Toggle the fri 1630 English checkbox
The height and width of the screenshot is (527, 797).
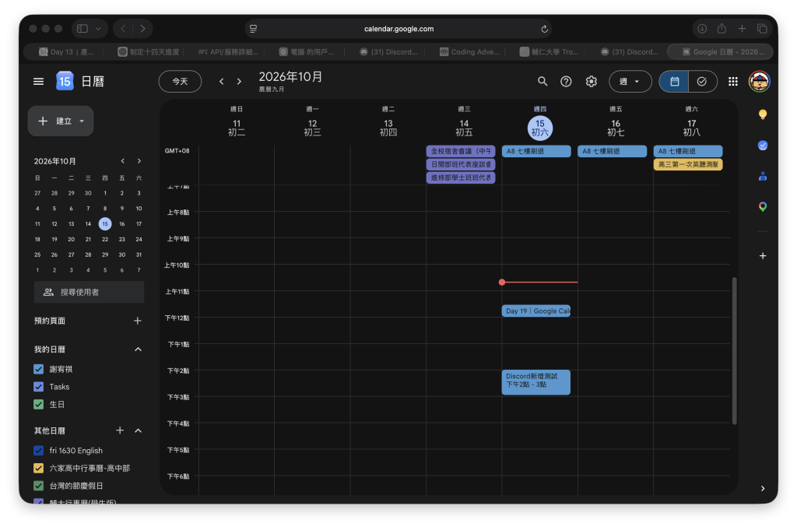pyautogui.click(x=39, y=451)
